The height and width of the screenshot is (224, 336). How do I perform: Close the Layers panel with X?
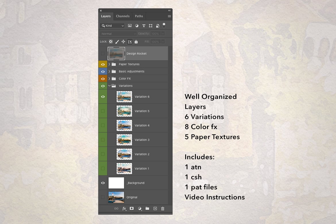[101, 11]
